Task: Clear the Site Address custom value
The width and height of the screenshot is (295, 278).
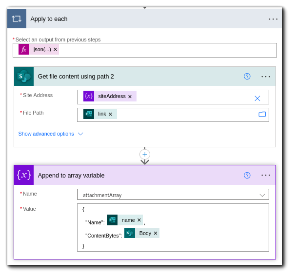Action: [x=257, y=98]
